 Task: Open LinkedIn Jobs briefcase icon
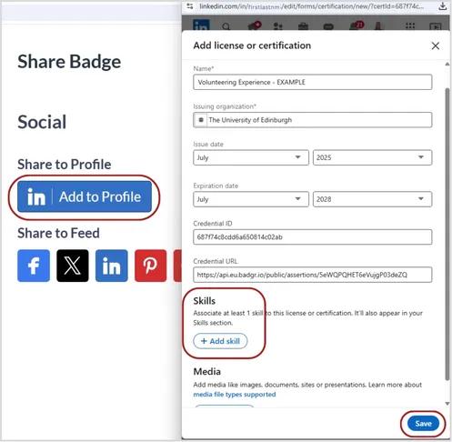tap(303, 26)
